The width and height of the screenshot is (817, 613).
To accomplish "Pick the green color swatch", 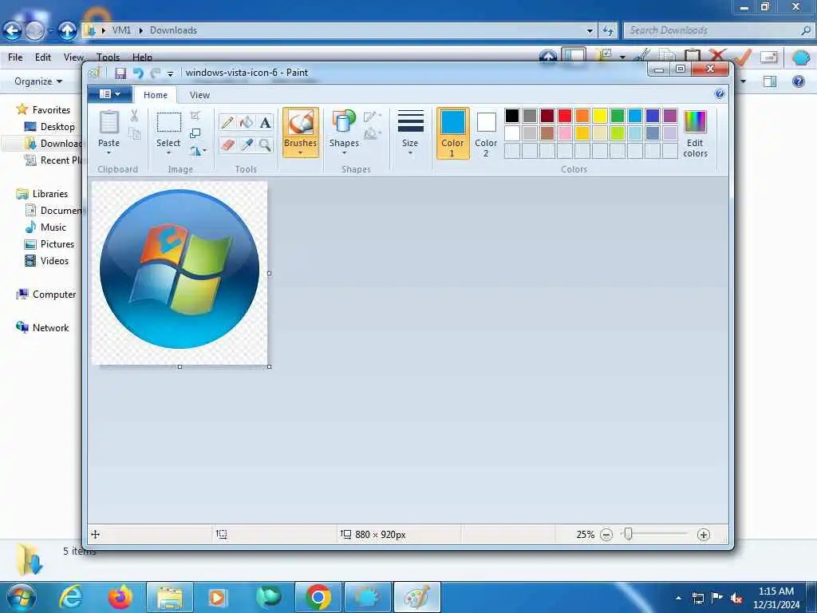I will click(618, 115).
